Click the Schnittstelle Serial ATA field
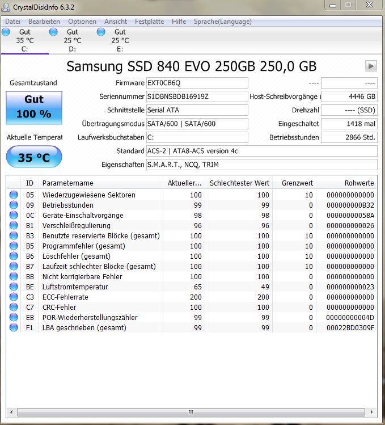The width and height of the screenshot is (385, 425). pos(197,110)
